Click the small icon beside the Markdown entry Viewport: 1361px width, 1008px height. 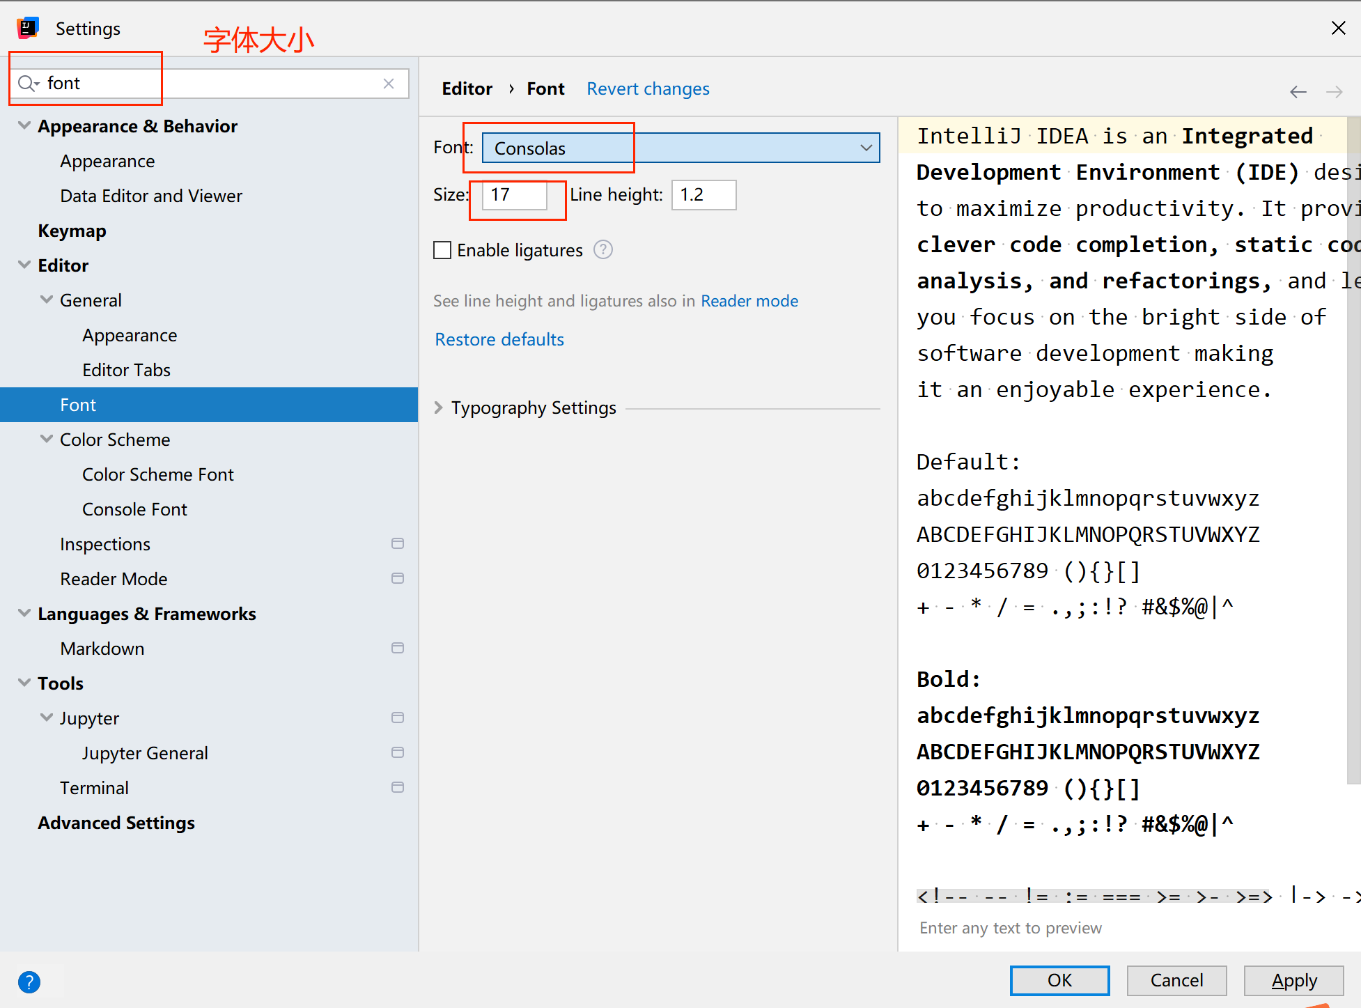398,648
